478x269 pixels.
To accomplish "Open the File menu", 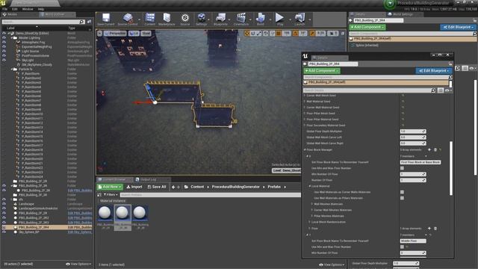I will 4,9.
